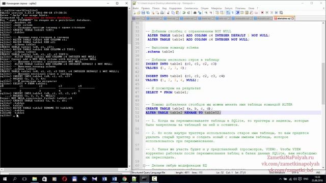Click the Undo arrow icon in Notepad++
326x183 pixels.
(x=184, y=13)
